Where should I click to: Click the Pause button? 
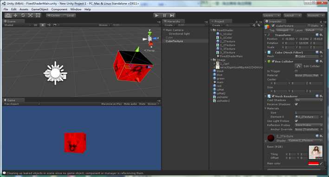pyautogui.click(x=164, y=15)
